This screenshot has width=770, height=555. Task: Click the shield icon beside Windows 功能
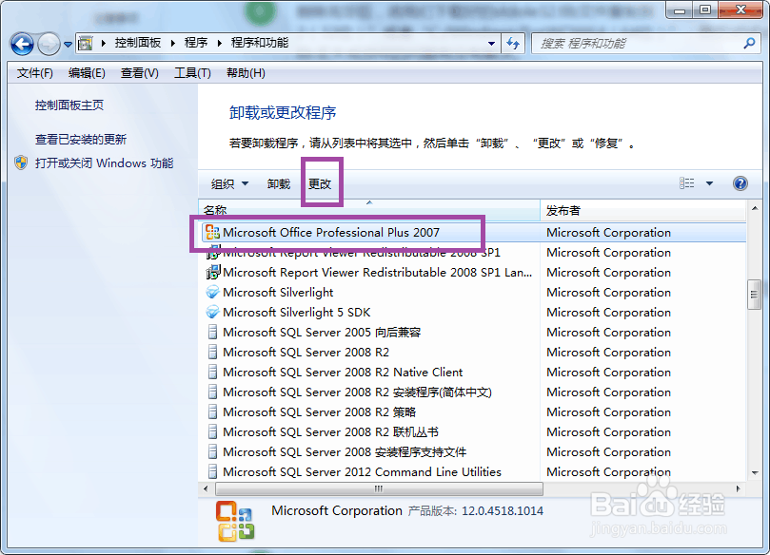[21, 163]
